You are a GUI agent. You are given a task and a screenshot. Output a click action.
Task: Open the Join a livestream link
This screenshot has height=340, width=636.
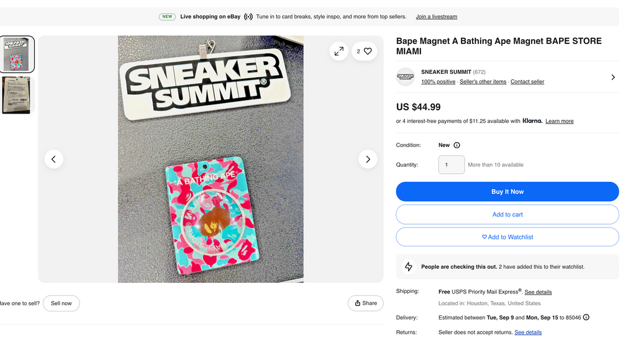pyautogui.click(x=436, y=17)
